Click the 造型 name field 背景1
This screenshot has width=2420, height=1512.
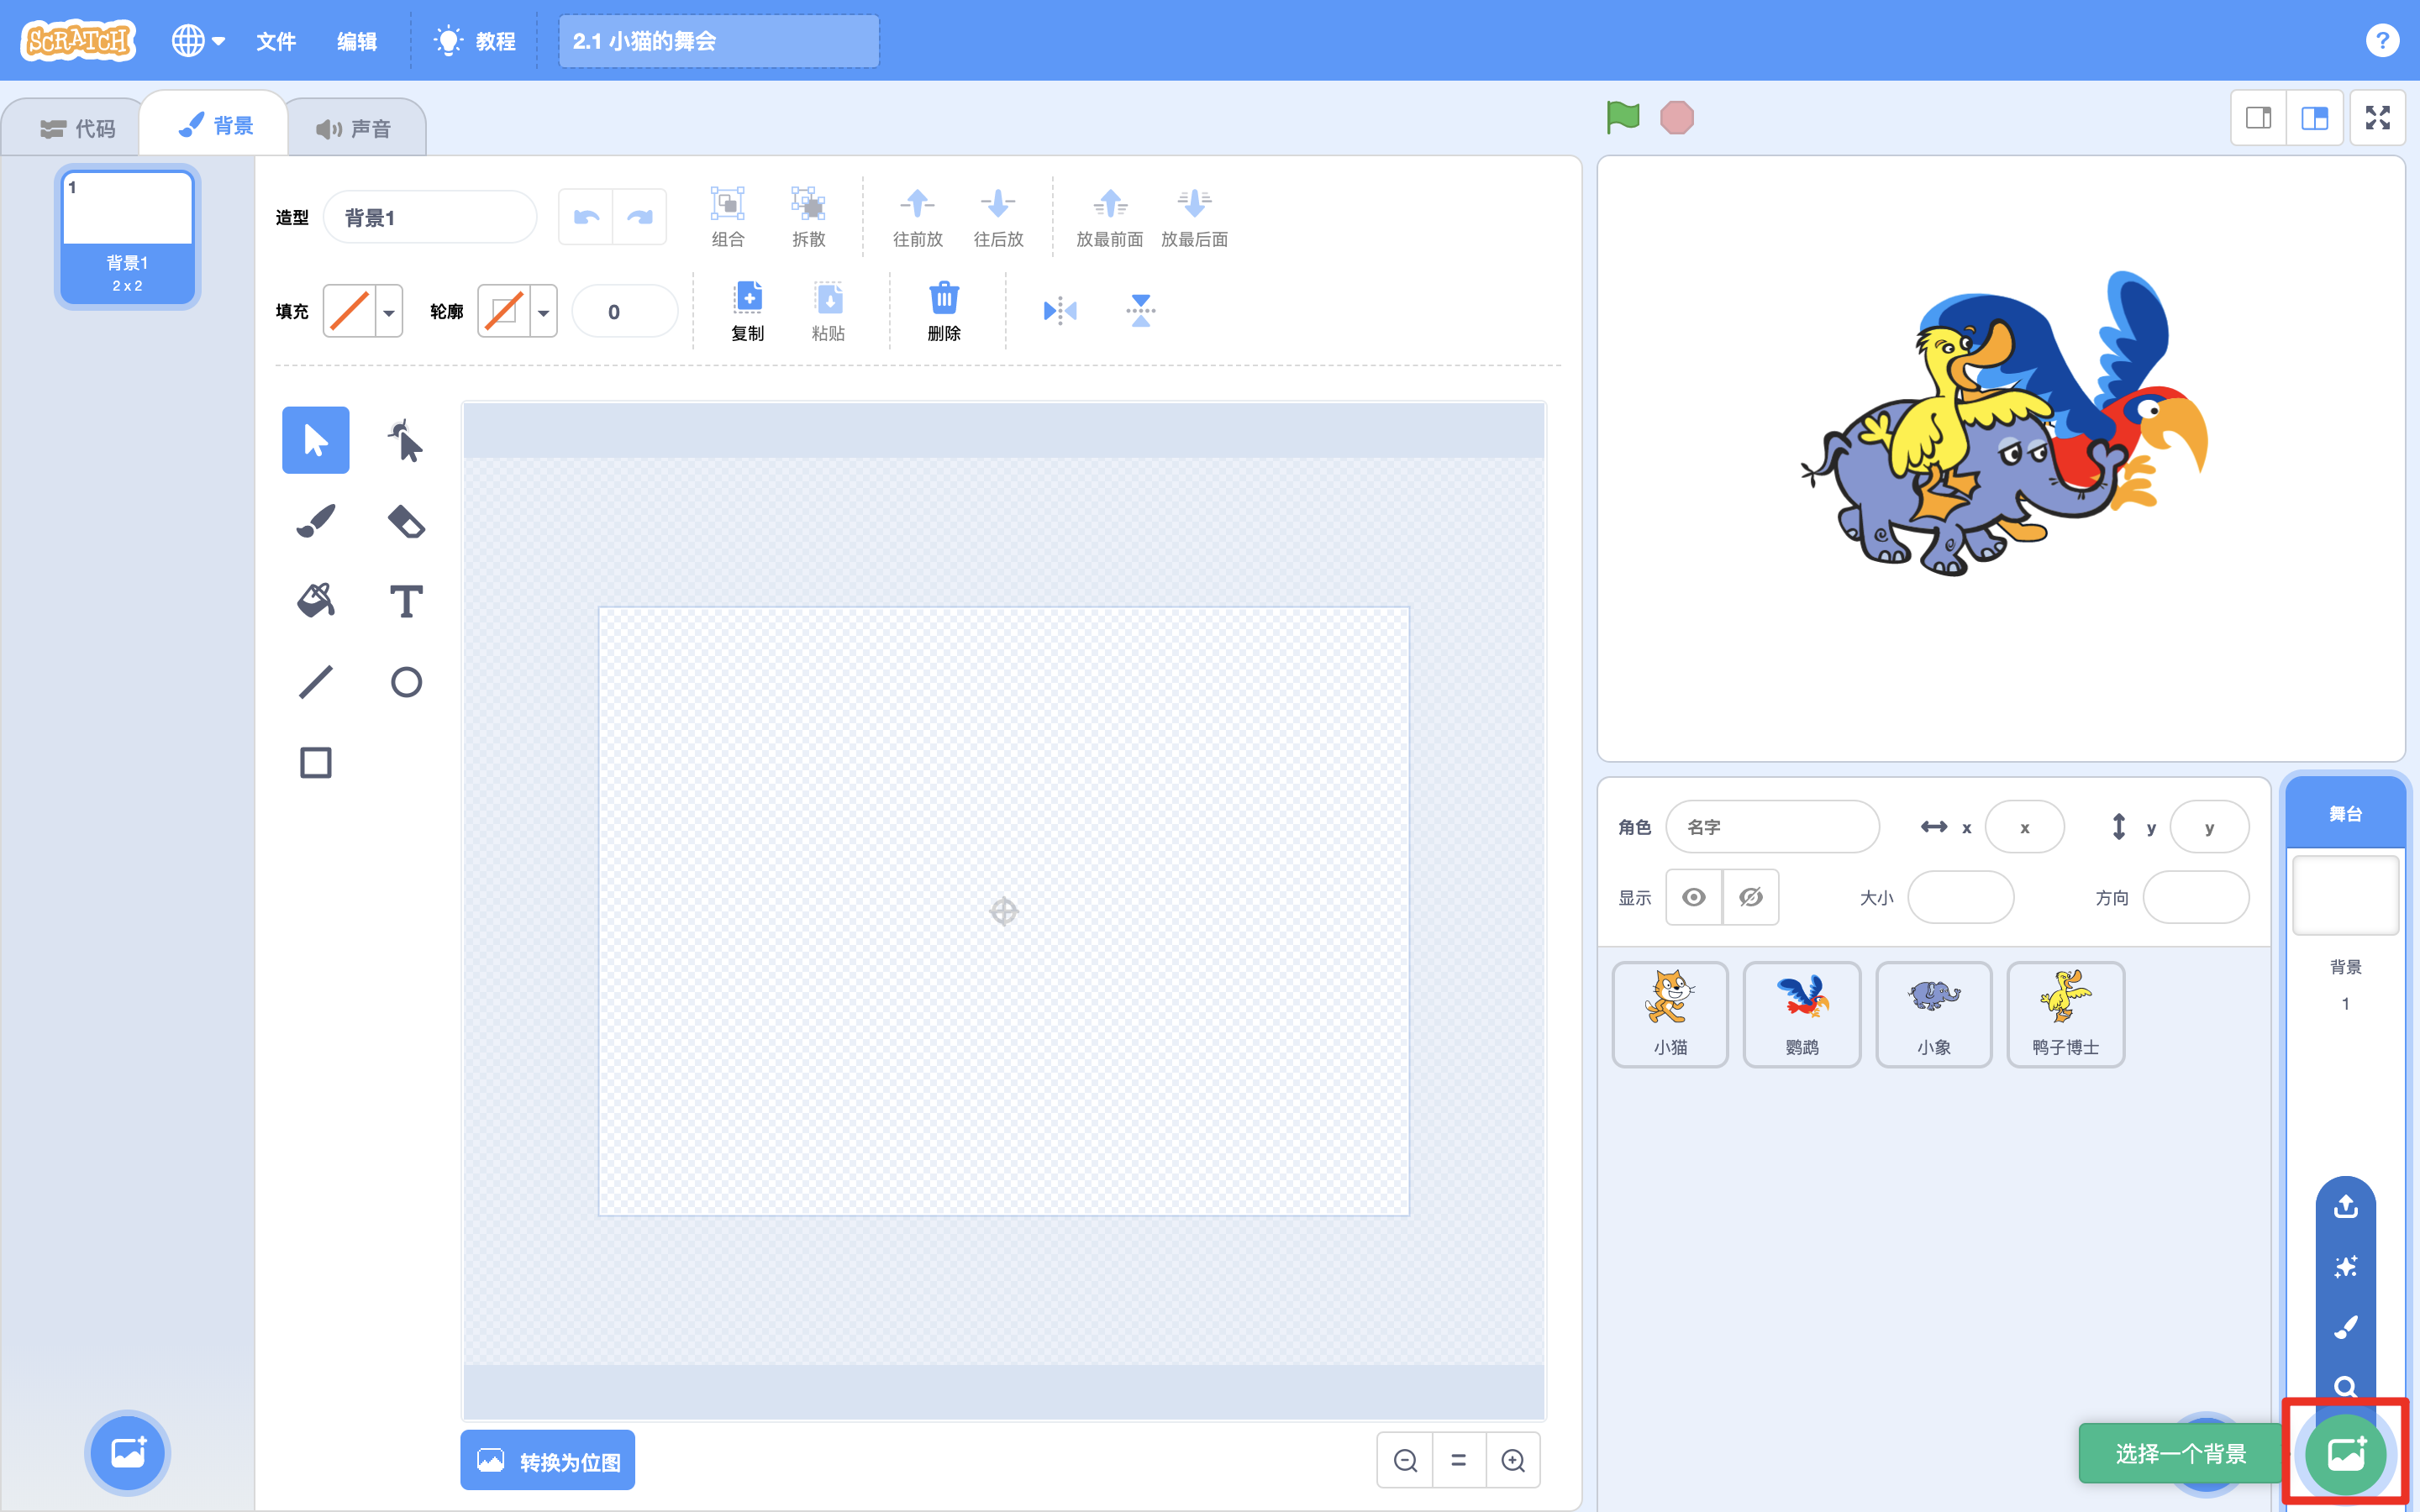(430, 217)
